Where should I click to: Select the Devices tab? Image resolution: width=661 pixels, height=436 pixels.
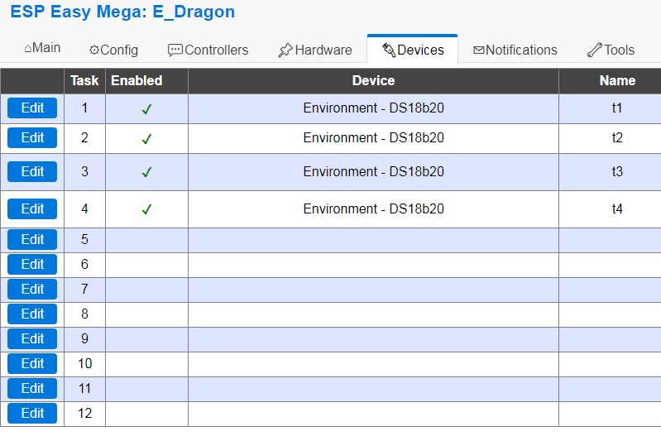pos(413,50)
